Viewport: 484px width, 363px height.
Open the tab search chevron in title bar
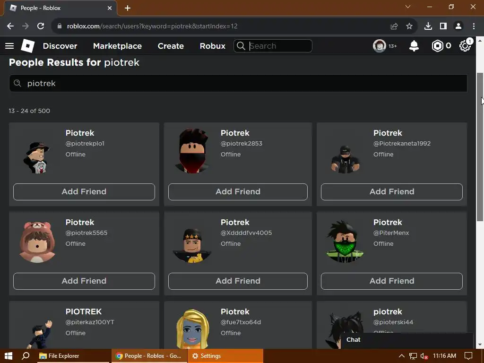point(408,7)
